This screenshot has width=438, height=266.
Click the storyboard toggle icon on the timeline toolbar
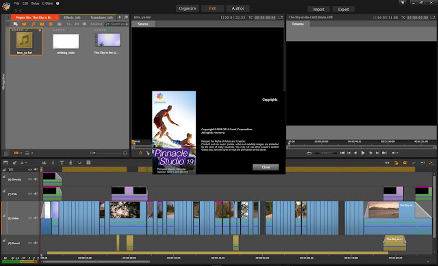pyautogui.click(x=5, y=163)
